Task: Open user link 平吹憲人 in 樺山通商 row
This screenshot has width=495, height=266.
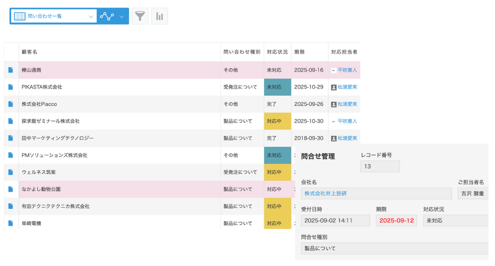Action: [347, 70]
